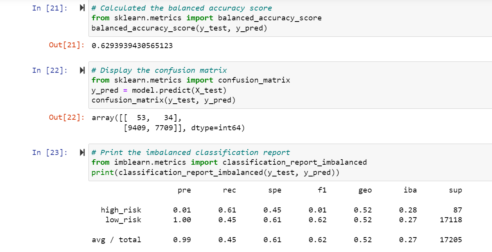
Task: Click the Out[21] output prompt
Action: click(x=67, y=45)
